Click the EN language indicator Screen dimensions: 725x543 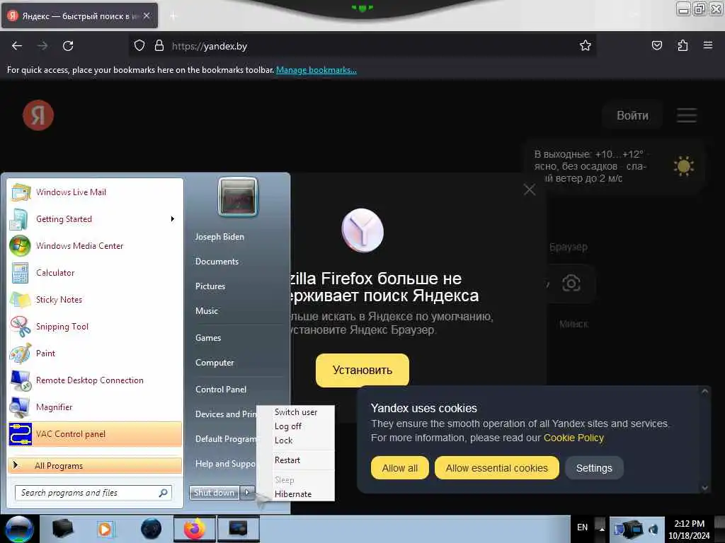(x=582, y=527)
